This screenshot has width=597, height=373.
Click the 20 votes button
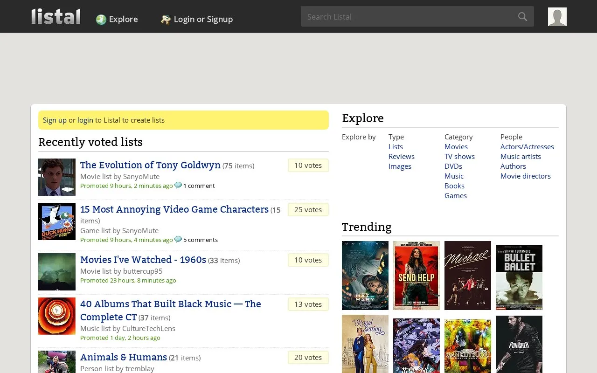[308, 357]
